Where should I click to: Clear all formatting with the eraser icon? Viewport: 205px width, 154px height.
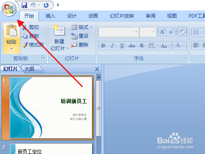coord(182,31)
